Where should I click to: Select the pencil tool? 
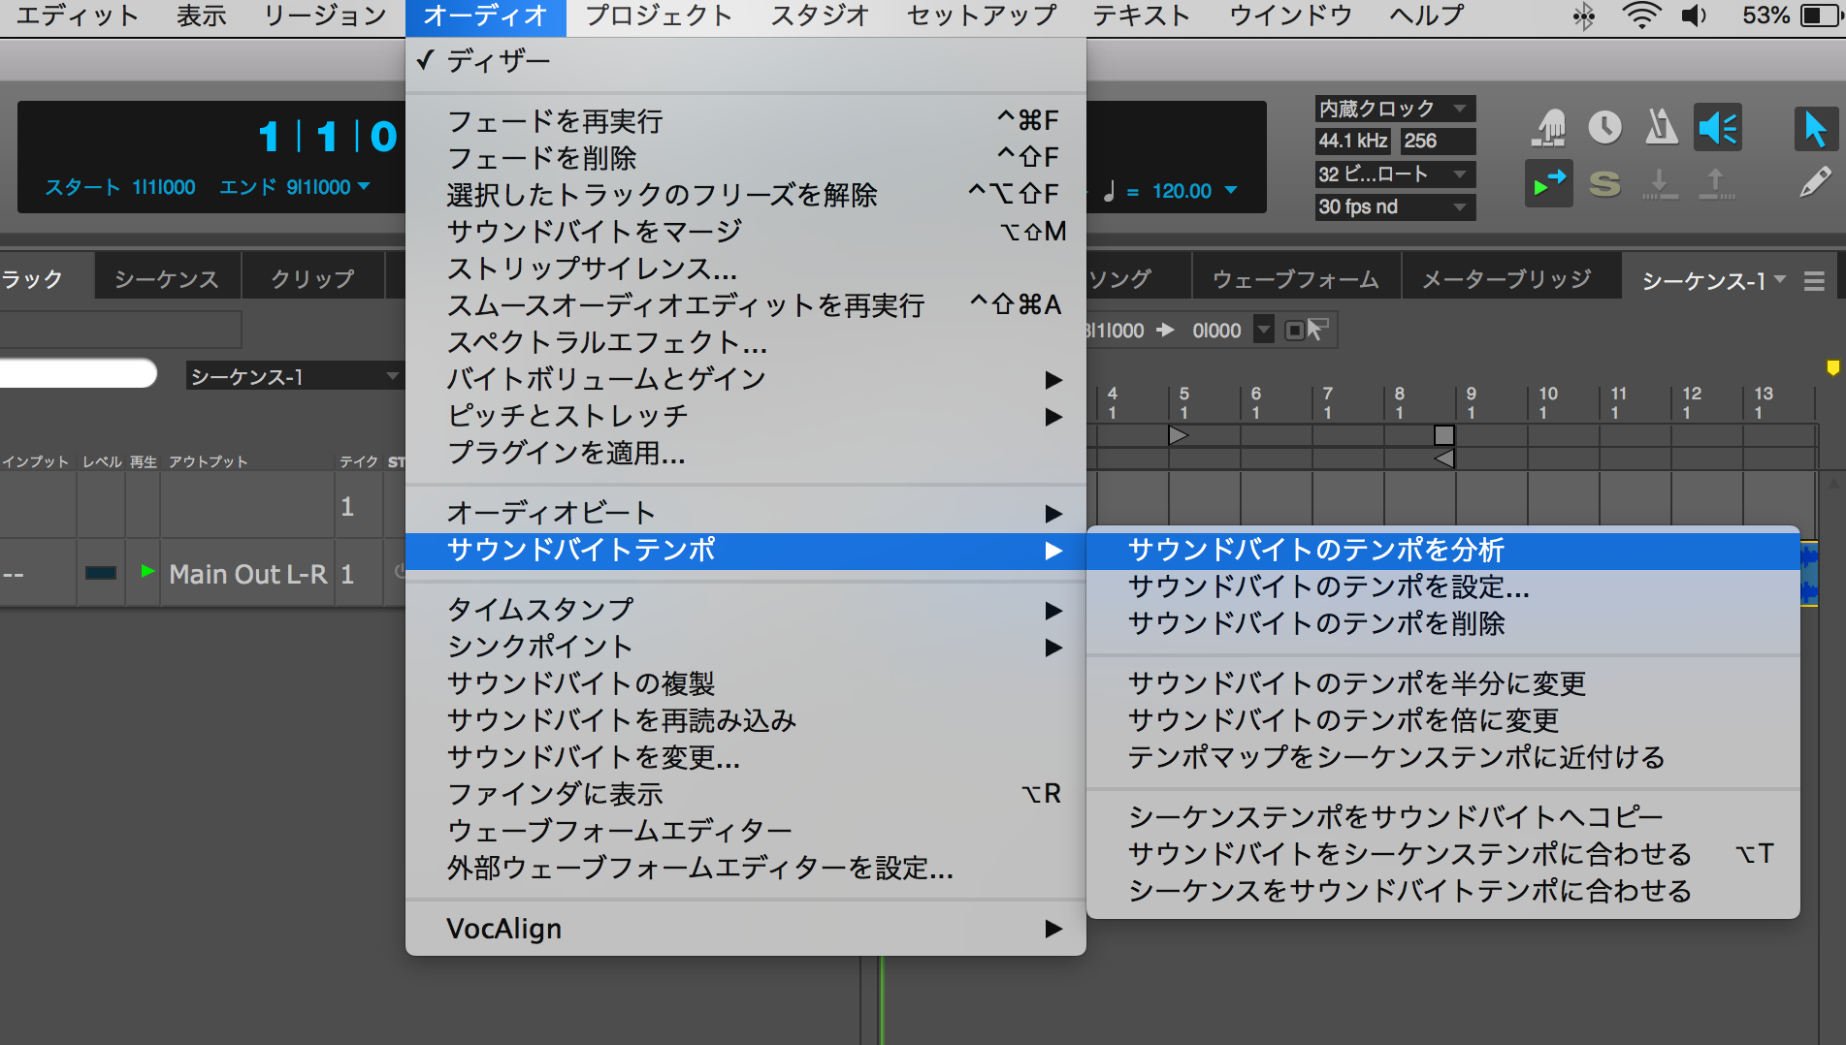click(x=1814, y=182)
